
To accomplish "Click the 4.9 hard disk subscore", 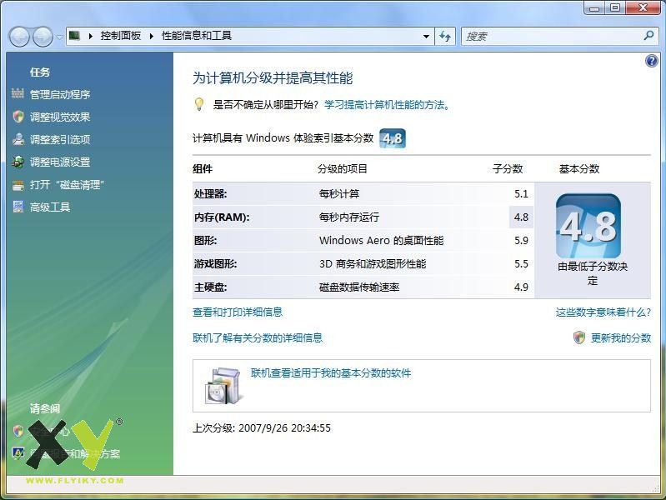I will 521,287.
